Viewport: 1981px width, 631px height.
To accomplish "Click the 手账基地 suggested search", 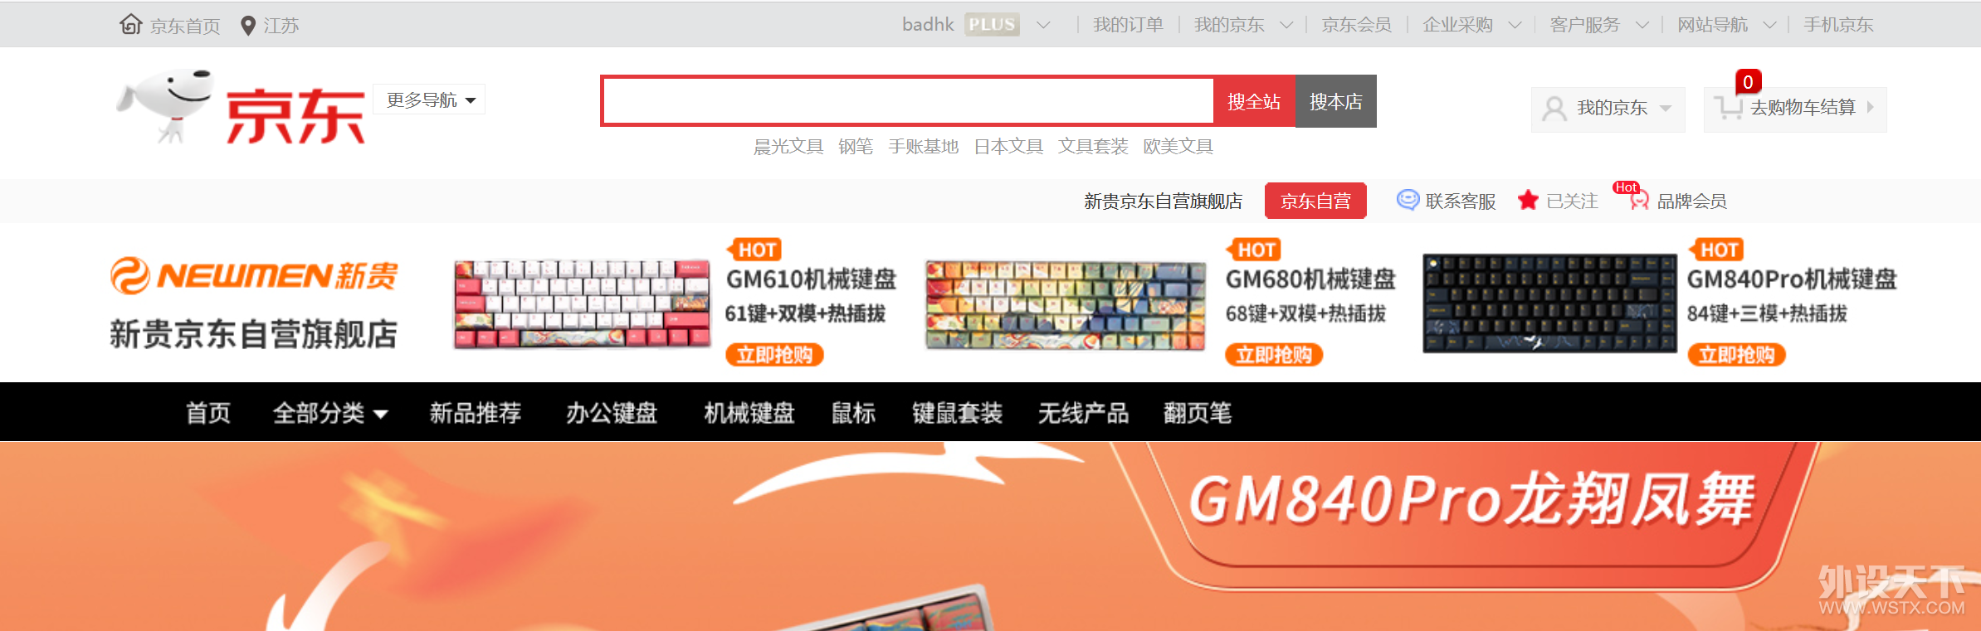I will coord(924,147).
